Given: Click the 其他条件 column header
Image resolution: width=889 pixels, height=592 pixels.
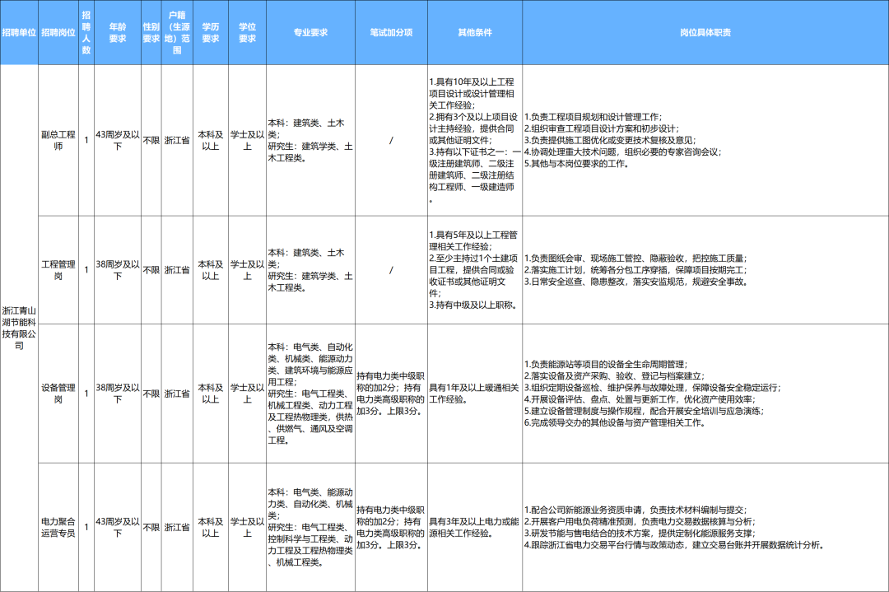Looking at the screenshot, I should (x=475, y=32).
